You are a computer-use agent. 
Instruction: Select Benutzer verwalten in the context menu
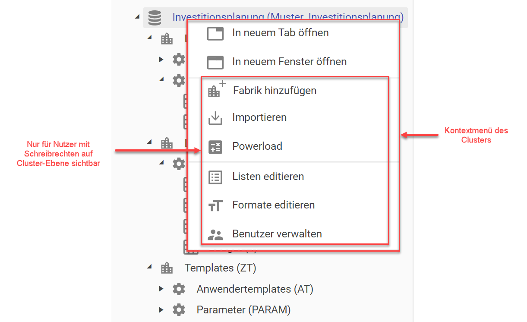pos(277,234)
